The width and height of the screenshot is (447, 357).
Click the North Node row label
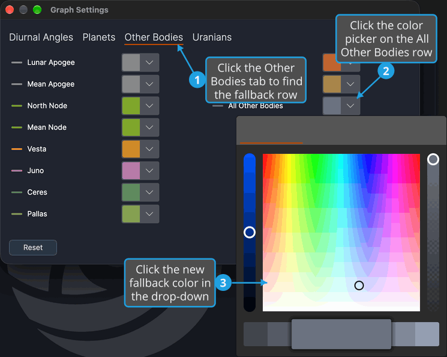coord(47,106)
